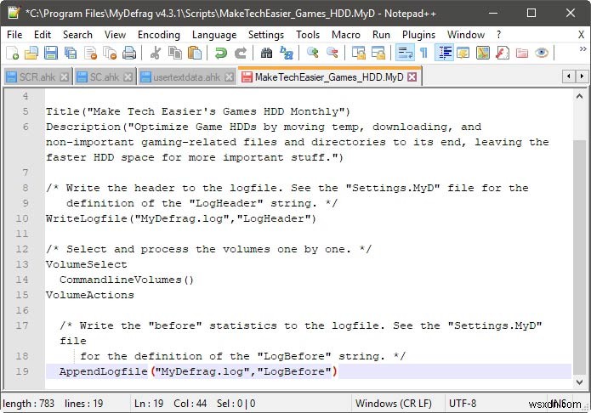
Task: Undo last change with green arrow
Action: (x=221, y=53)
